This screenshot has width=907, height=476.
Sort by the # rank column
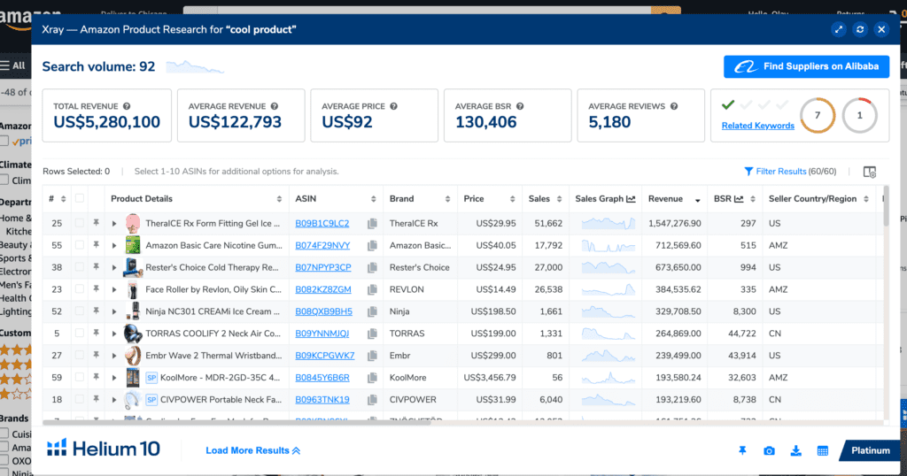pyautogui.click(x=63, y=199)
